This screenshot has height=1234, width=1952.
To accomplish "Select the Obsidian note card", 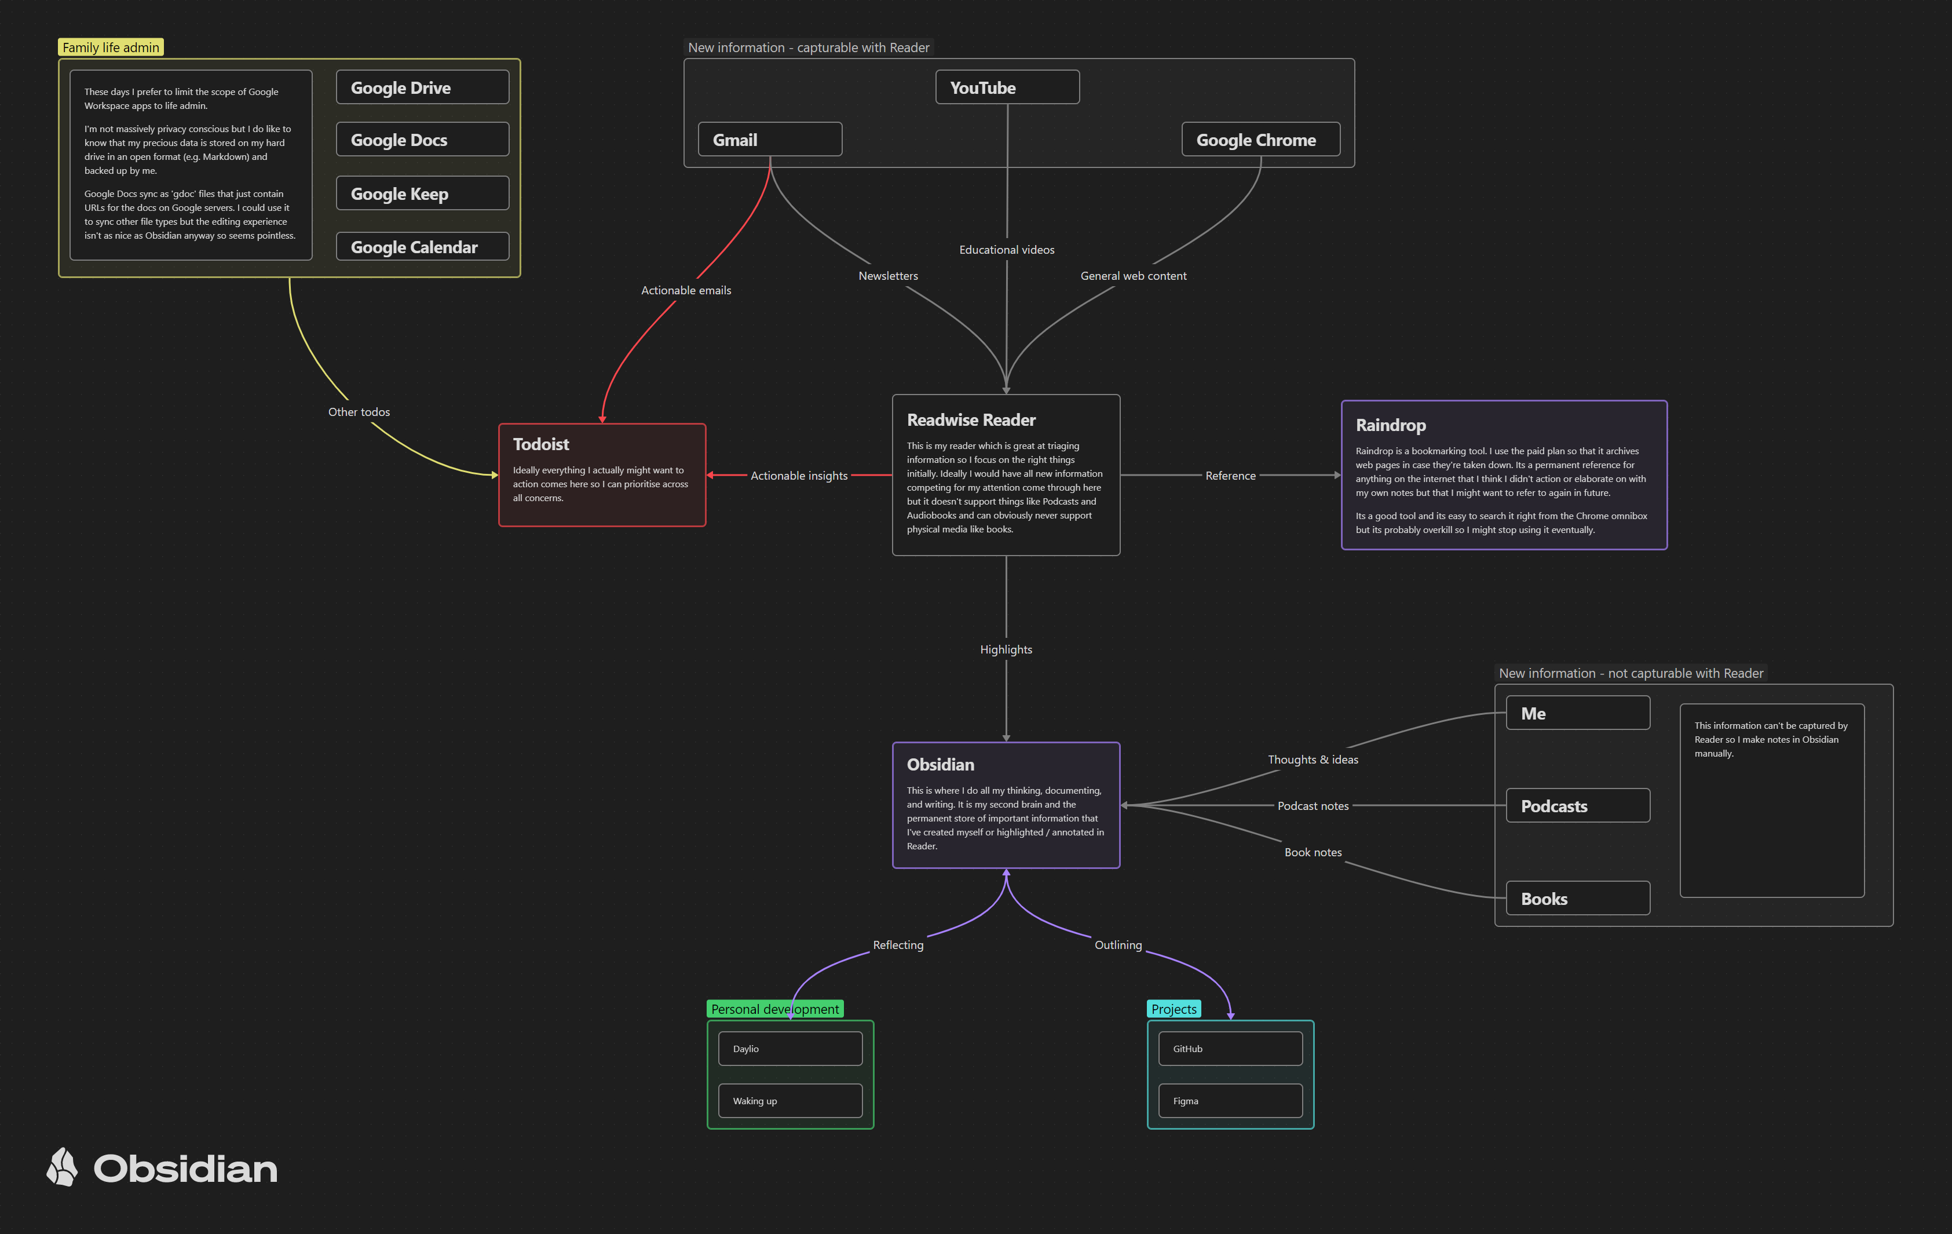I will coord(1006,805).
